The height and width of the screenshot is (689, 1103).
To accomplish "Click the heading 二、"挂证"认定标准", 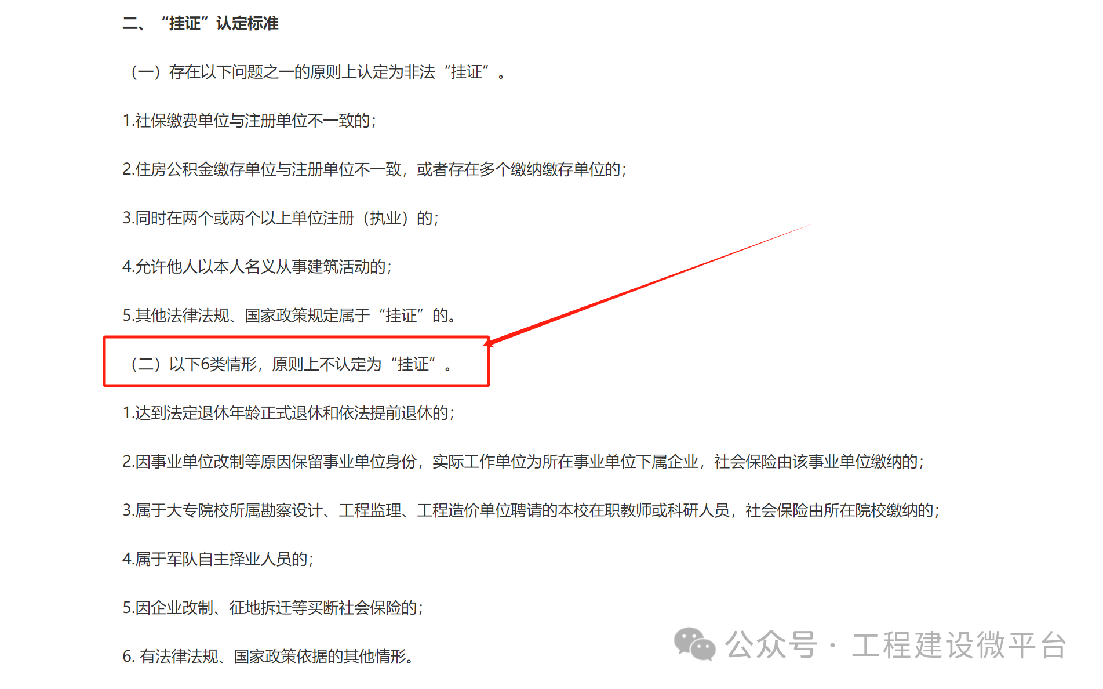I will [x=201, y=23].
